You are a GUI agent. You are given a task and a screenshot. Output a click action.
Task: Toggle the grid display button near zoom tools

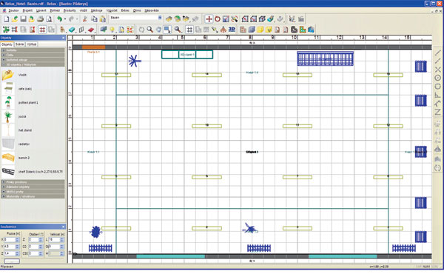189,30
